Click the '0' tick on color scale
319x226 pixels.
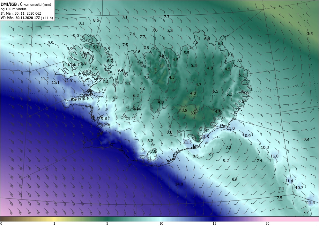point(1,223)
